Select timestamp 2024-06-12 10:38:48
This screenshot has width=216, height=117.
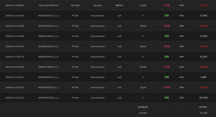[14, 26]
